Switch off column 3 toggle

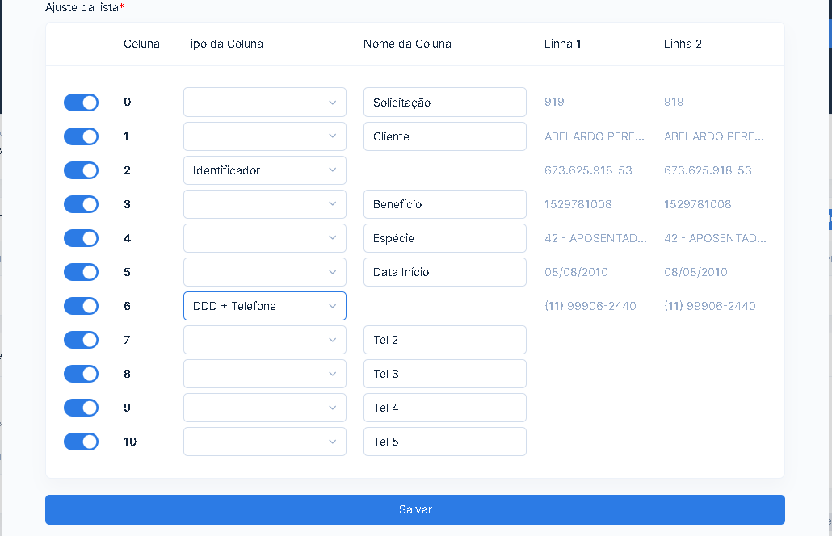[82, 204]
